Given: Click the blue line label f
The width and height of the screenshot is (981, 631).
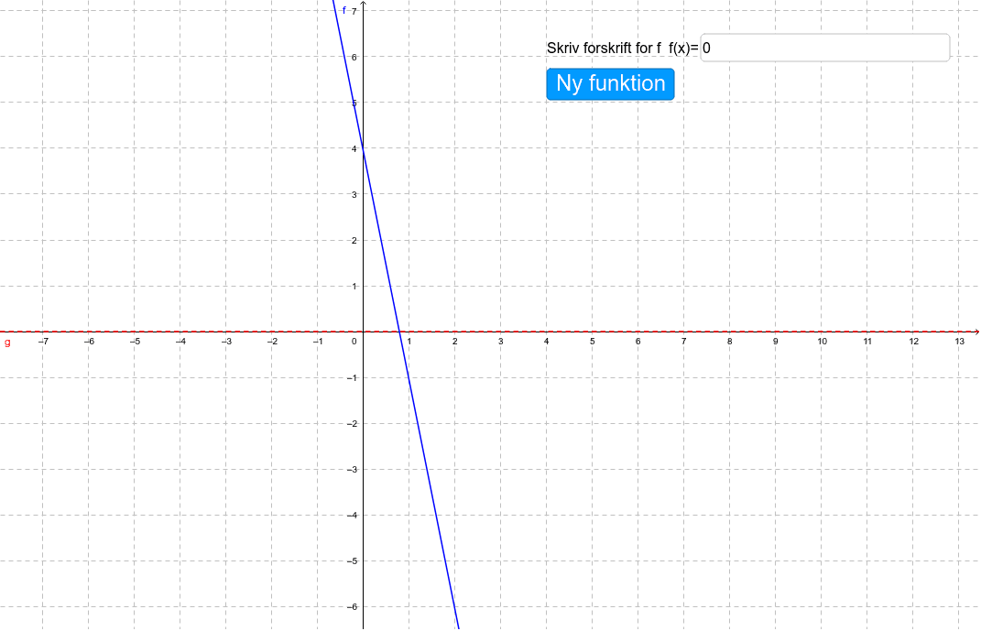Looking at the screenshot, I should 344,10.
